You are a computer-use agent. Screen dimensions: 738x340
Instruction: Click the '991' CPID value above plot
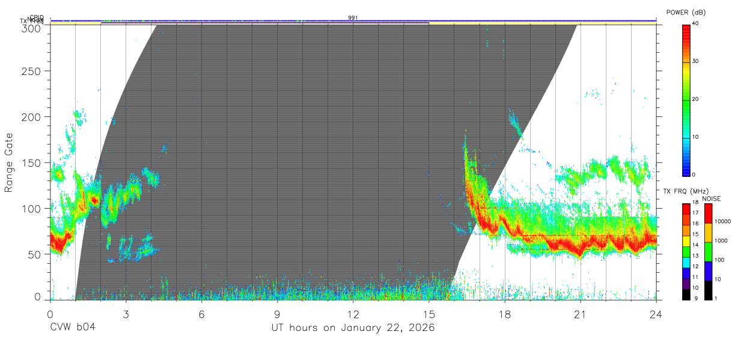pyautogui.click(x=353, y=18)
